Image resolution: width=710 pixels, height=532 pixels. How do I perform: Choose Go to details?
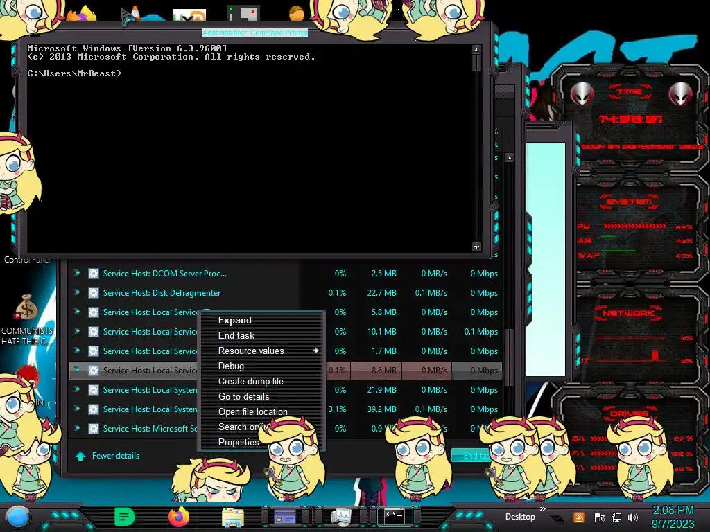pyautogui.click(x=261, y=397)
